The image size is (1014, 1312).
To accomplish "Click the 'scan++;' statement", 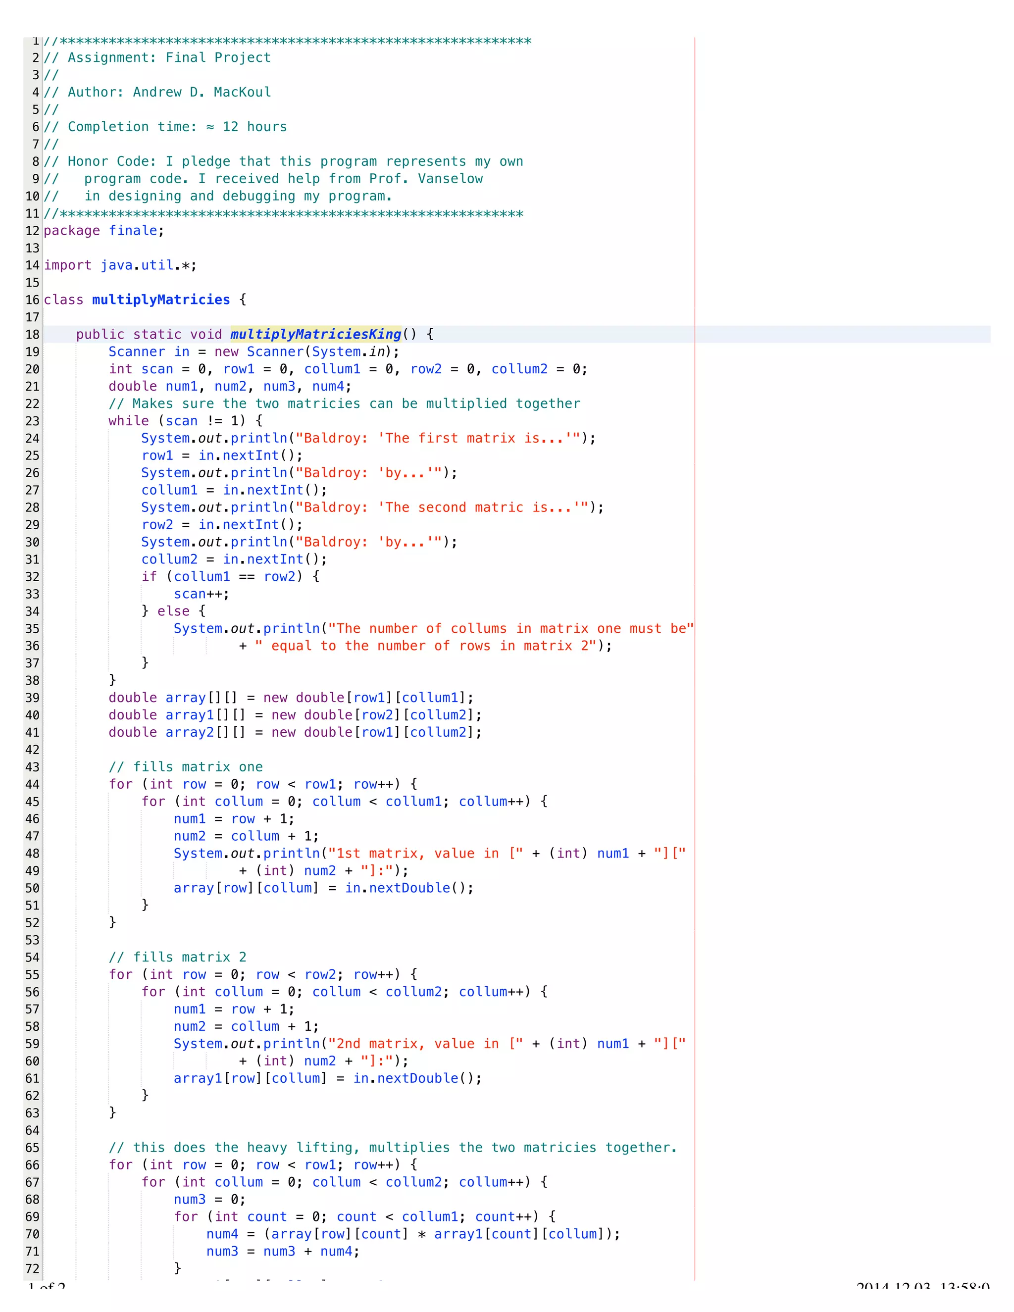I will click(x=202, y=594).
